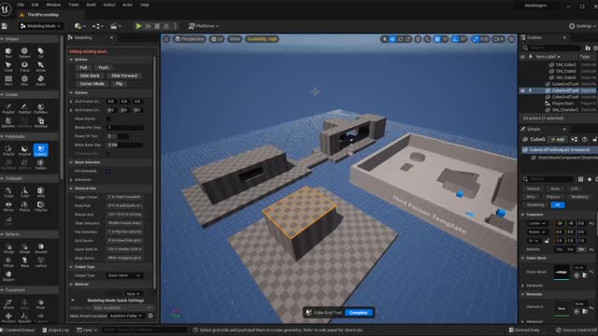Activate the Lattice deform tool
Screen dimensions: 598x336
[40, 261]
